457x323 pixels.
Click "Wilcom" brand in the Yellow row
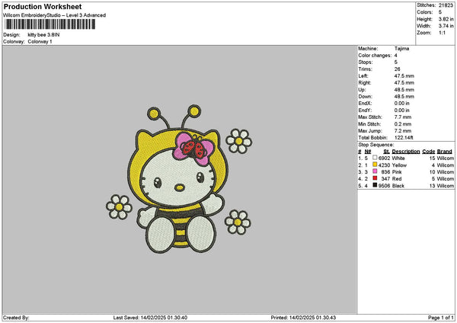pos(446,165)
